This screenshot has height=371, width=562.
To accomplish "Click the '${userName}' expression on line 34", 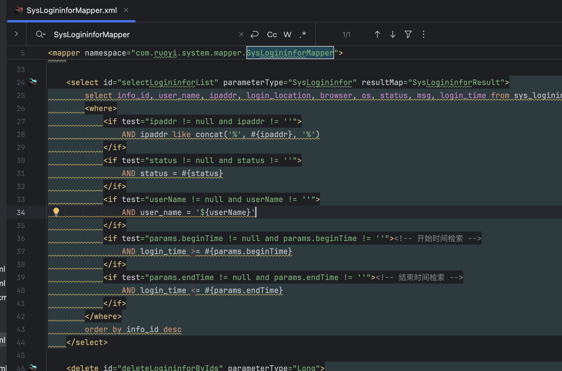I will click(x=225, y=212).
